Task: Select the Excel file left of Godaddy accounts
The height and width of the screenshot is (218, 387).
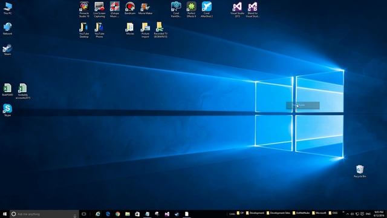Action: (x=7, y=90)
